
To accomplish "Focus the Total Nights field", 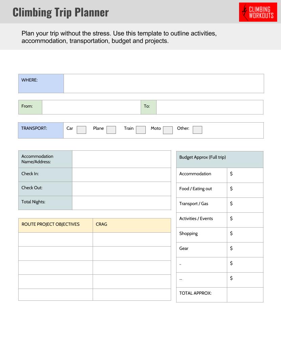I will (121, 203).
